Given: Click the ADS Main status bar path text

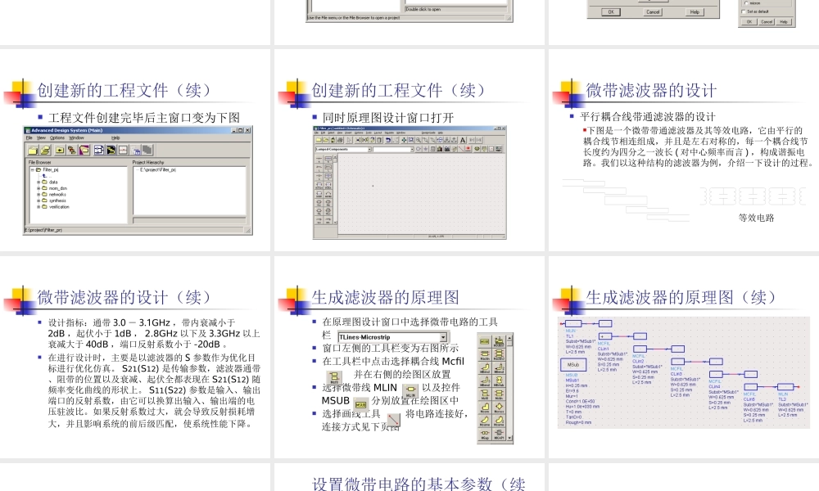Looking at the screenshot, I should tap(43, 230).
